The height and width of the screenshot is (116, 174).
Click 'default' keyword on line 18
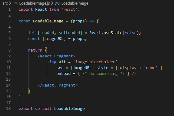43,109
